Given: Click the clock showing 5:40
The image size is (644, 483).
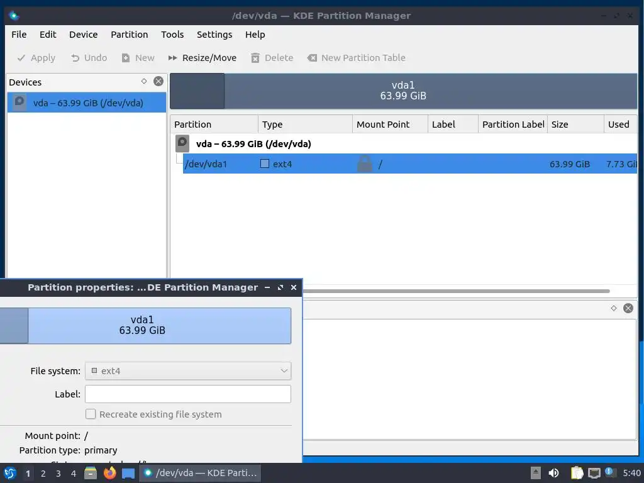Looking at the screenshot, I should (x=631, y=473).
